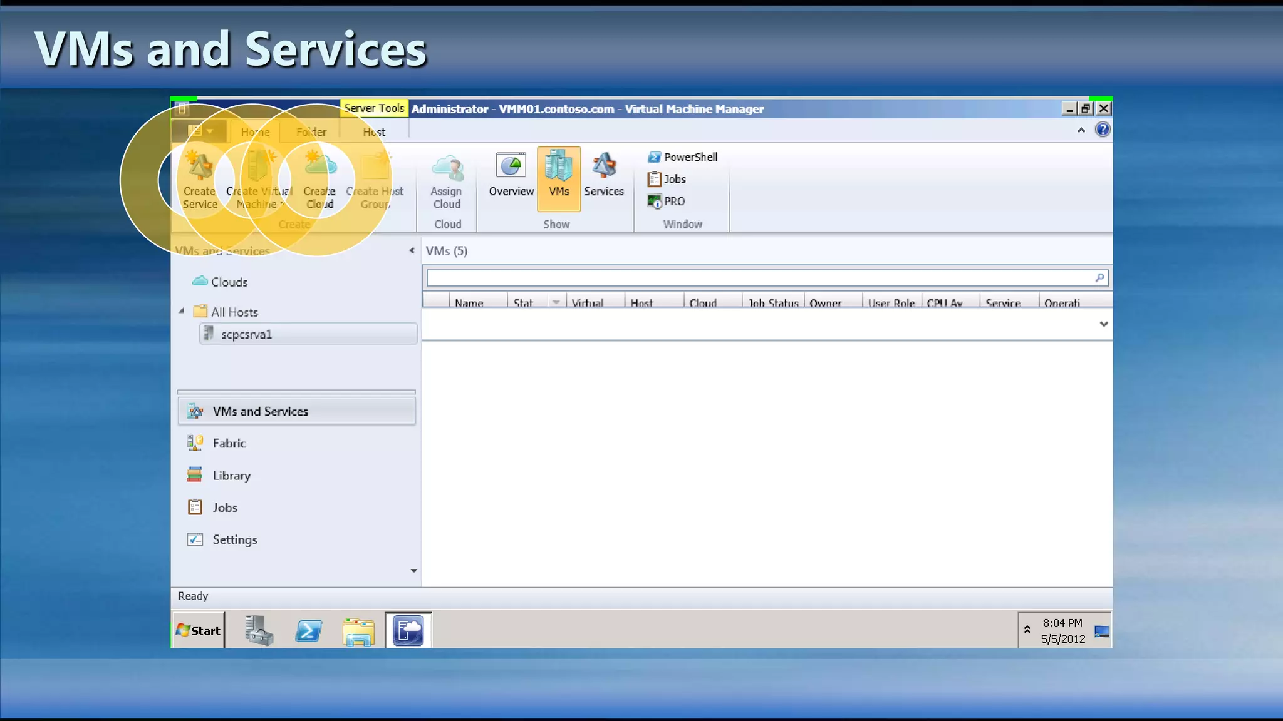The height and width of the screenshot is (721, 1283).
Task: Switch to the Home ribbon tab
Action: tap(255, 132)
